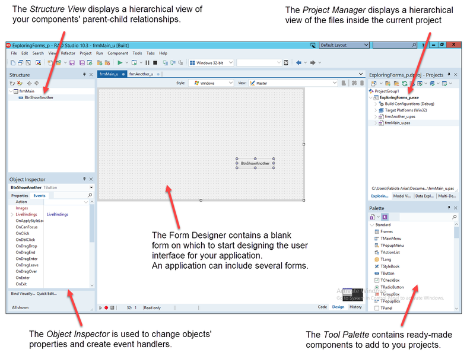Click red breakpoint record icon in status bar

point(106,308)
